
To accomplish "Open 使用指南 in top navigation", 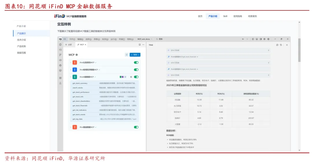I will coord(237,16).
